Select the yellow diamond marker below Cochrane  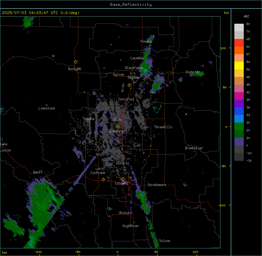click(103, 179)
